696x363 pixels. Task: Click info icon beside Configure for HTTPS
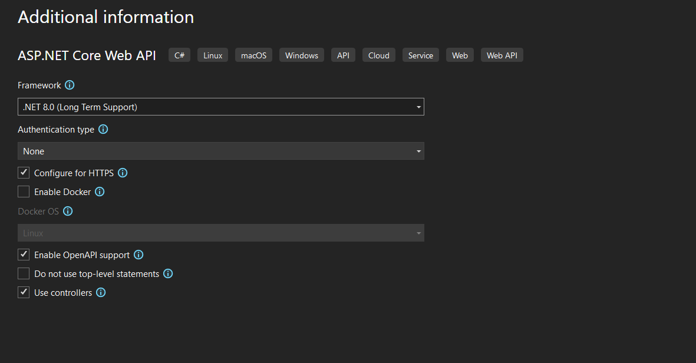coord(123,173)
